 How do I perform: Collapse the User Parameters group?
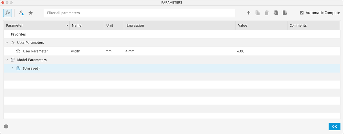point(7,43)
